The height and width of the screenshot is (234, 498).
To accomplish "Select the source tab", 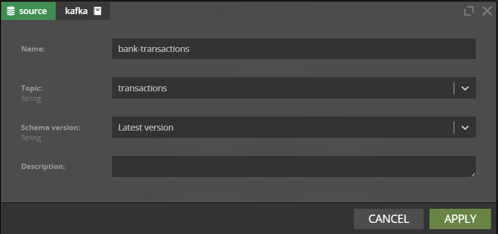I will [x=28, y=11].
